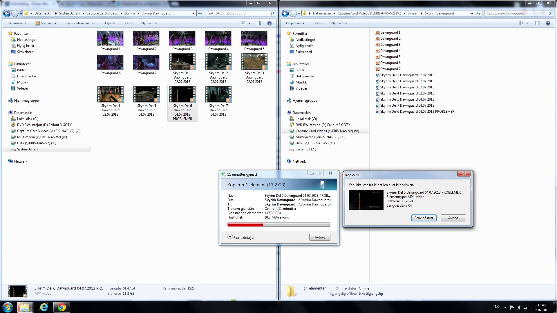Screen dimensions: 557x313
Task: Open view options dropdown arrow in left window
Action: [x=249, y=23]
